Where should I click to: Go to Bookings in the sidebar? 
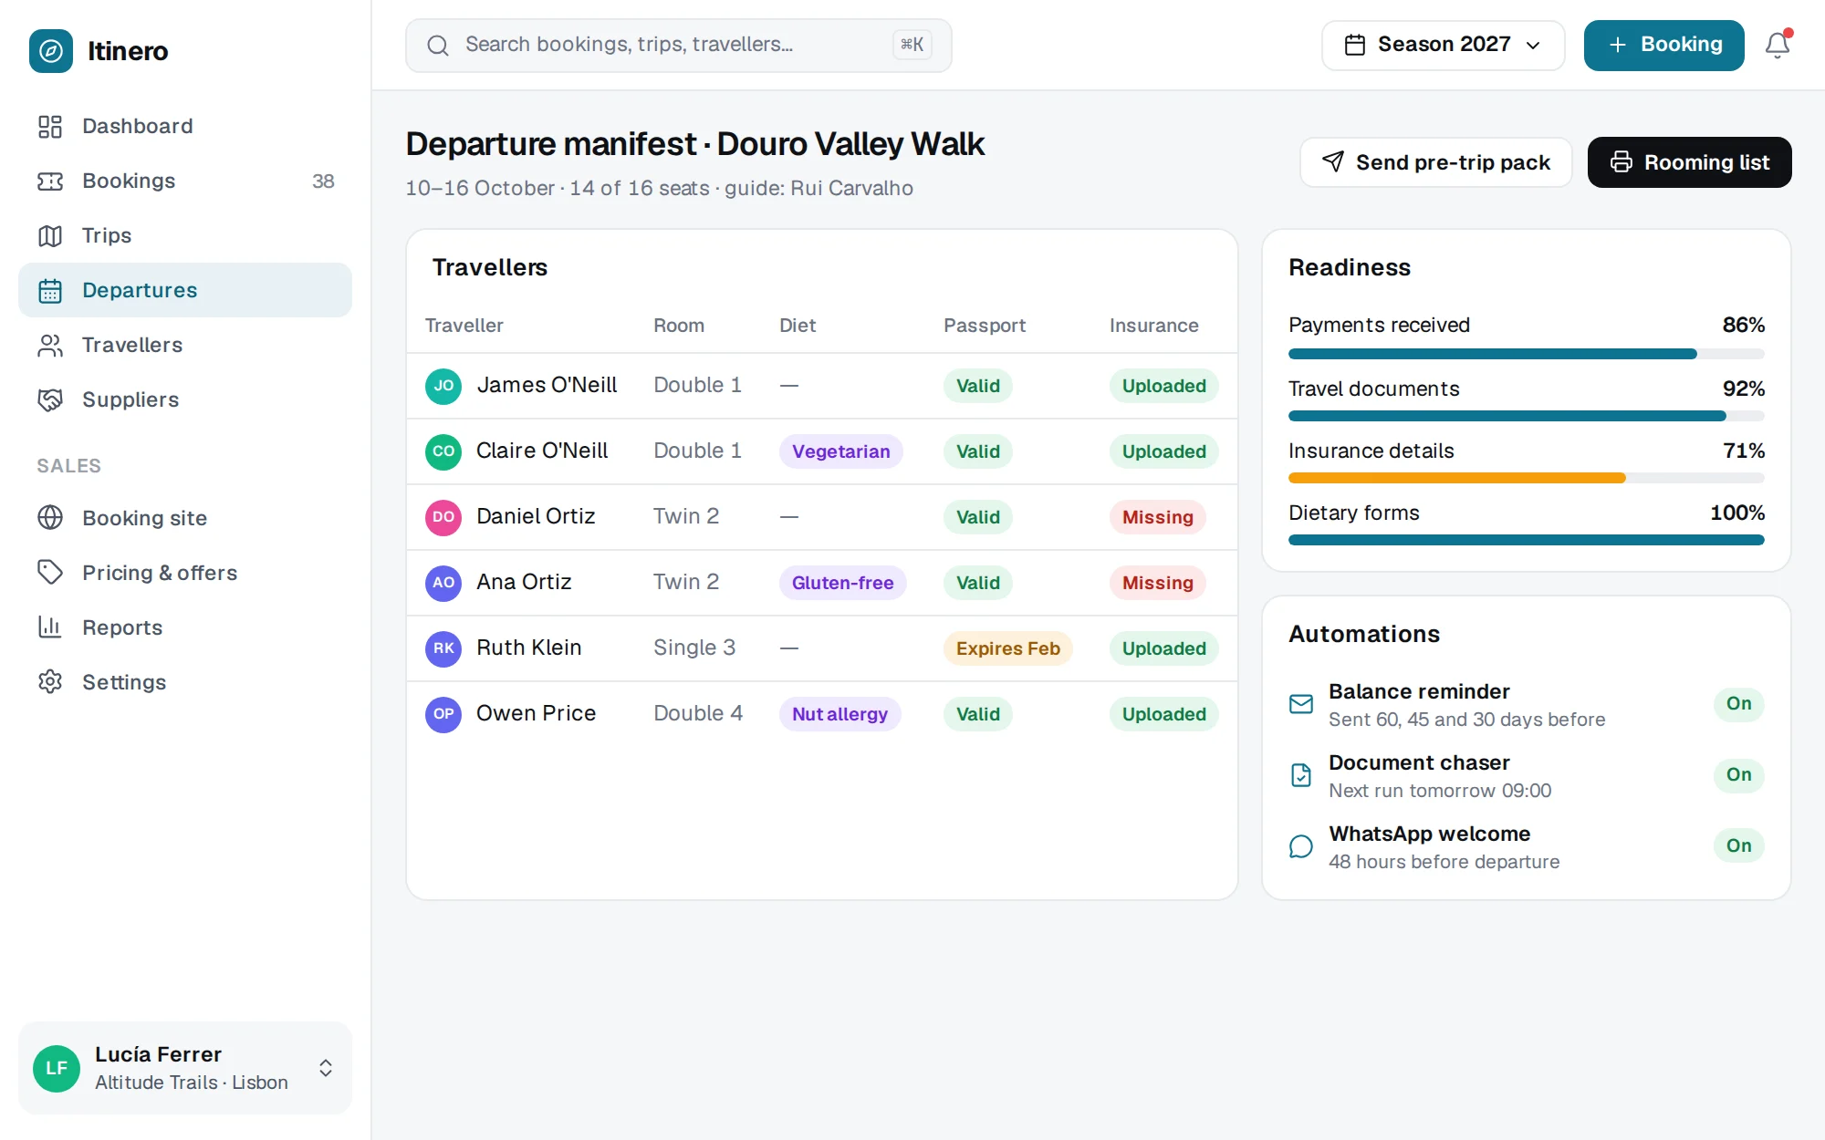(x=185, y=181)
